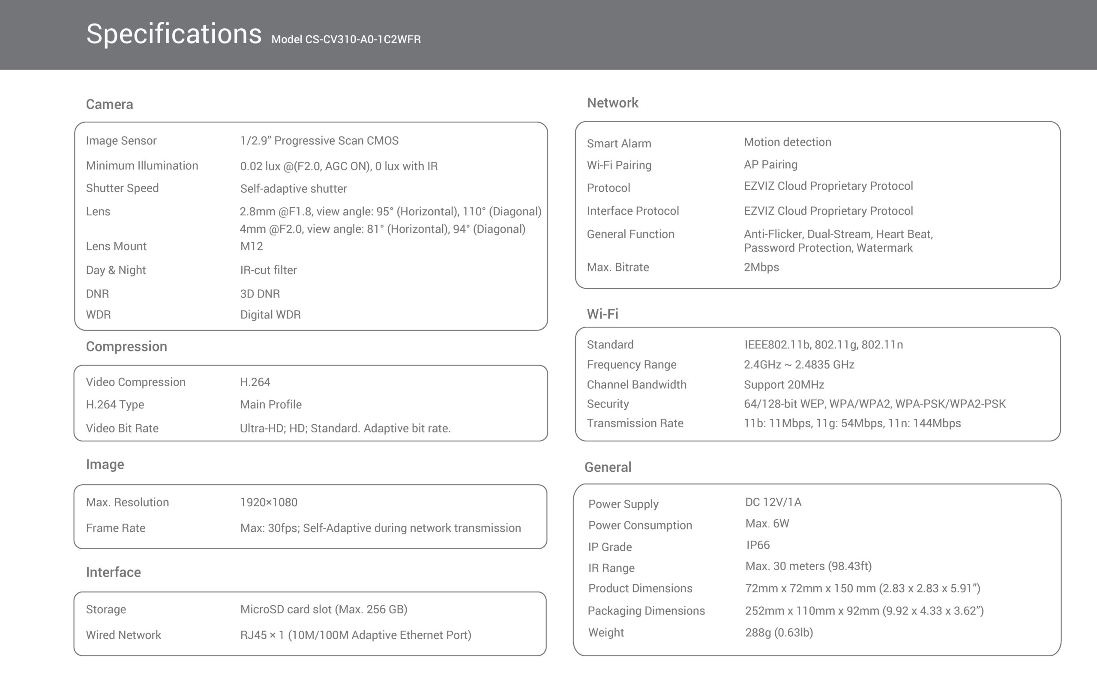Select the Model CS-CV310-A0-1C2WFR text
This screenshot has height=685, width=1097.
tap(346, 39)
